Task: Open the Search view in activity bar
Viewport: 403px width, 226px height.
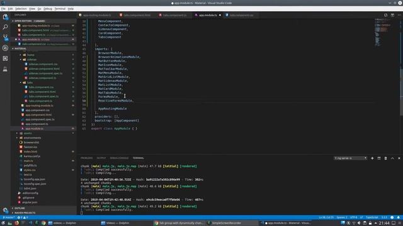Action: [5, 27]
